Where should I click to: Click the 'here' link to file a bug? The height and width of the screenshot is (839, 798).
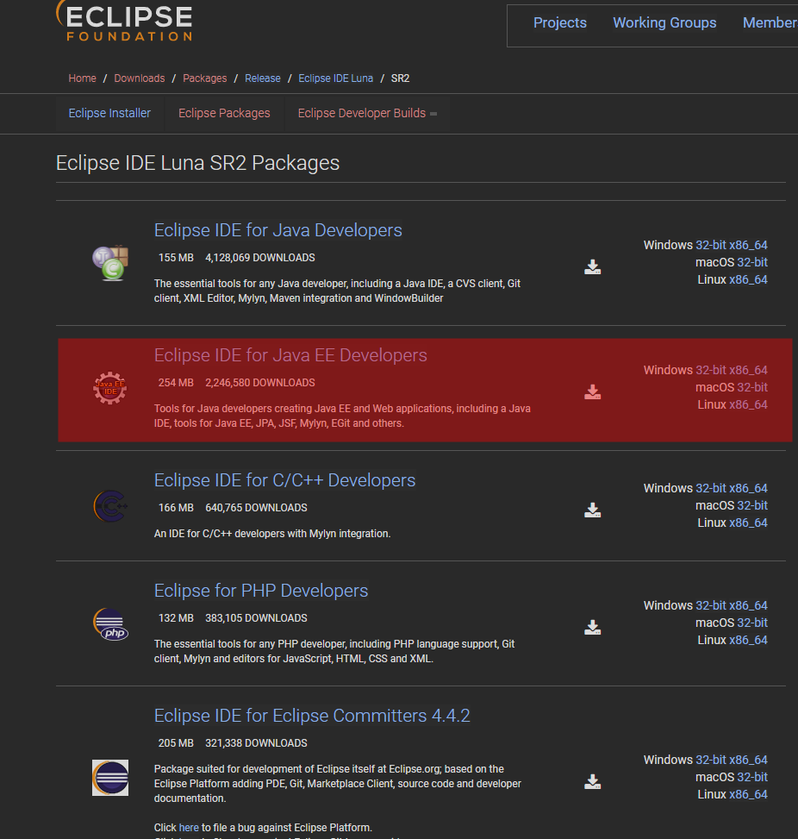[188, 827]
